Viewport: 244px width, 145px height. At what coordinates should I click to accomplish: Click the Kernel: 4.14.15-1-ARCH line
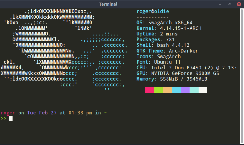click(169, 28)
